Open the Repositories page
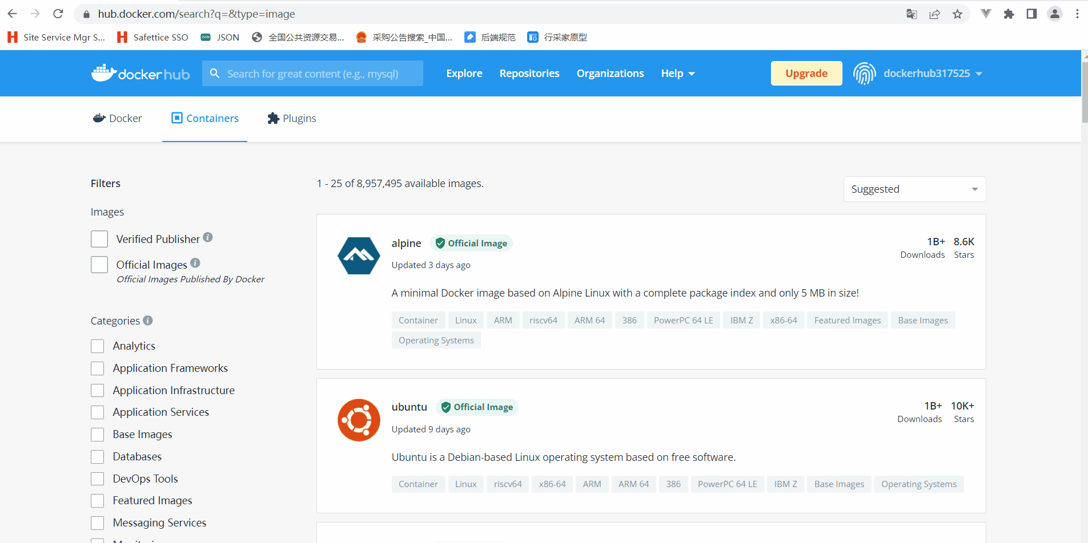1088x543 pixels. (529, 74)
